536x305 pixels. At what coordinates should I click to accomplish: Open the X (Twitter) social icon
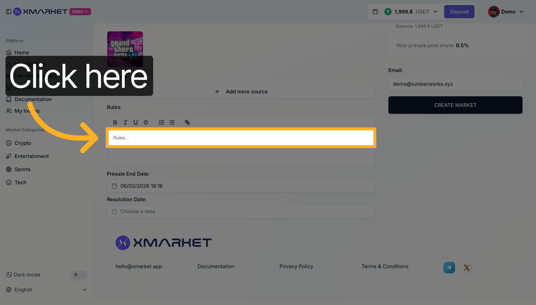[467, 267]
